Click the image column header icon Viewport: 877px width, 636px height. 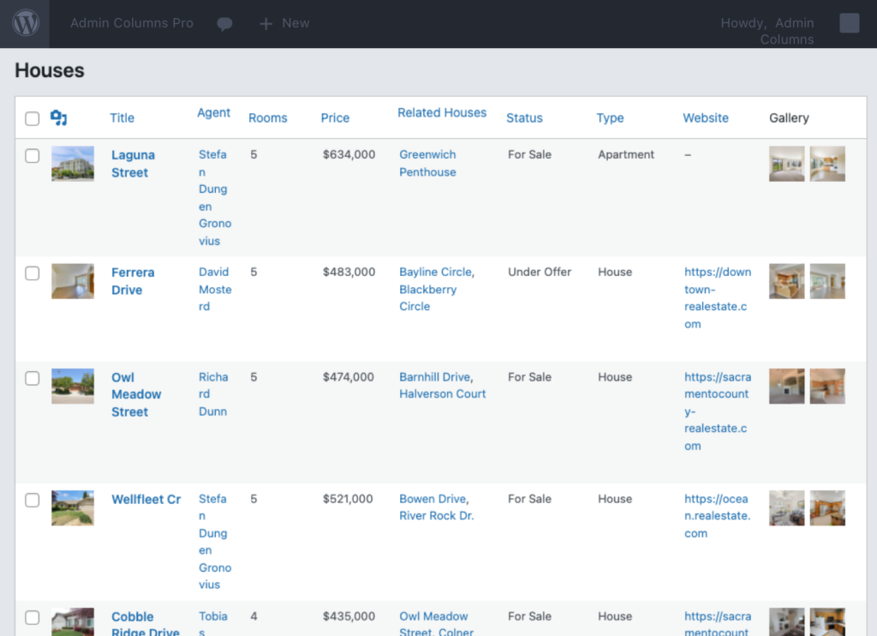[x=59, y=117]
